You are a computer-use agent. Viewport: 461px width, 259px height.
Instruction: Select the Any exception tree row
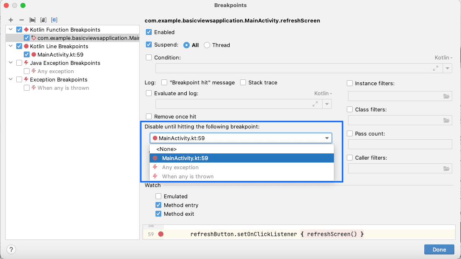[73, 71]
